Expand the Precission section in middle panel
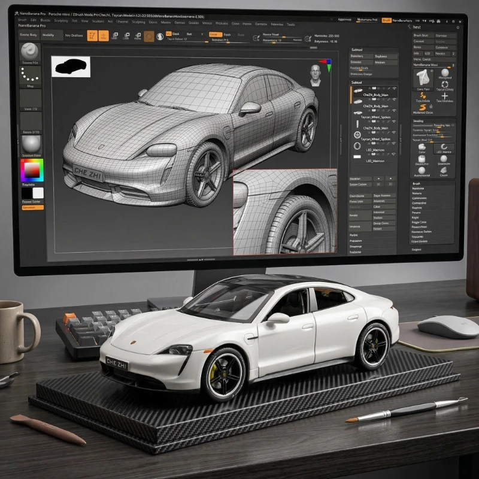Screen dimensions: 479x479 [x=356, y=241]
